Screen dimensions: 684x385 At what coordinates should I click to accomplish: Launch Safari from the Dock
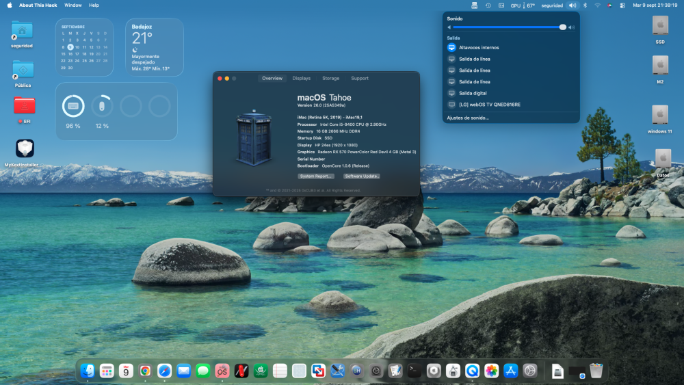(x=164, y=371)
